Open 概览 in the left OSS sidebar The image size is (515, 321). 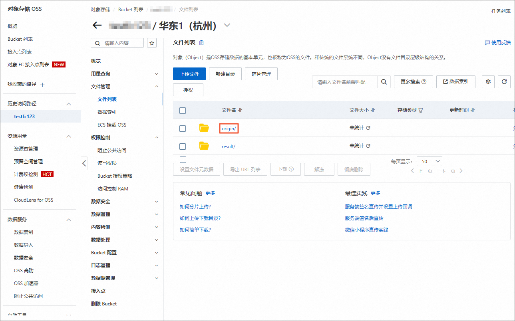point(12,26)
